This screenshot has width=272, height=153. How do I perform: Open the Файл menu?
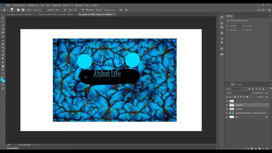click(8, 5)
